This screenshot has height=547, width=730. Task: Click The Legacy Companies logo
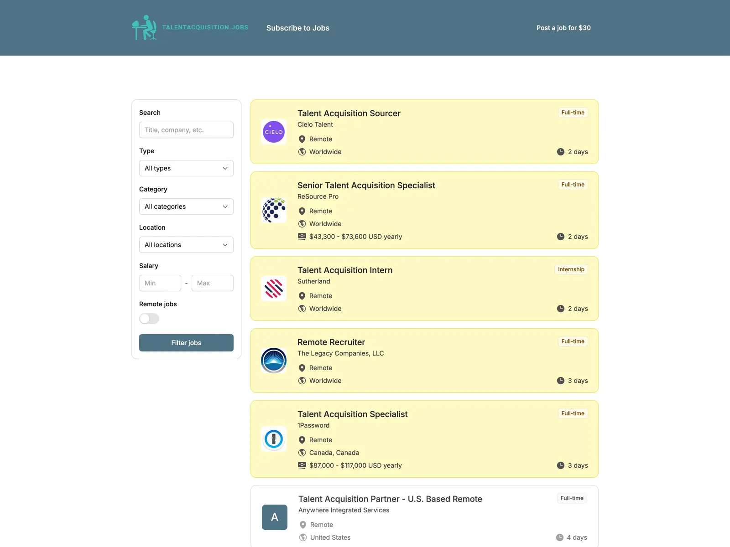[x=274, y=361]
